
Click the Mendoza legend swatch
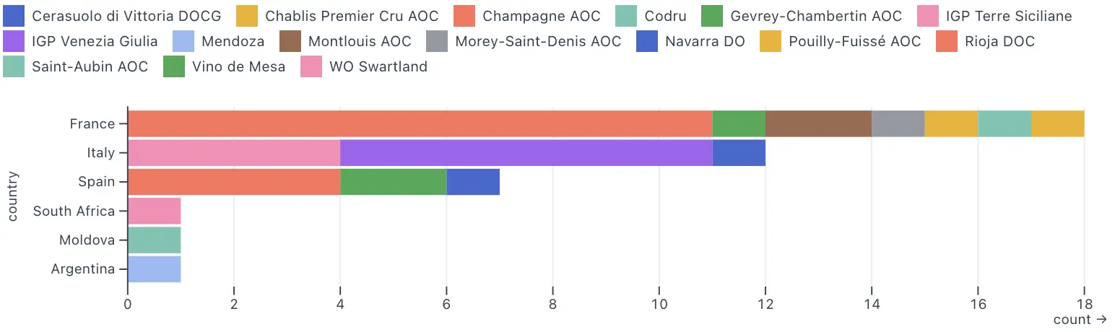pos(185,41)
